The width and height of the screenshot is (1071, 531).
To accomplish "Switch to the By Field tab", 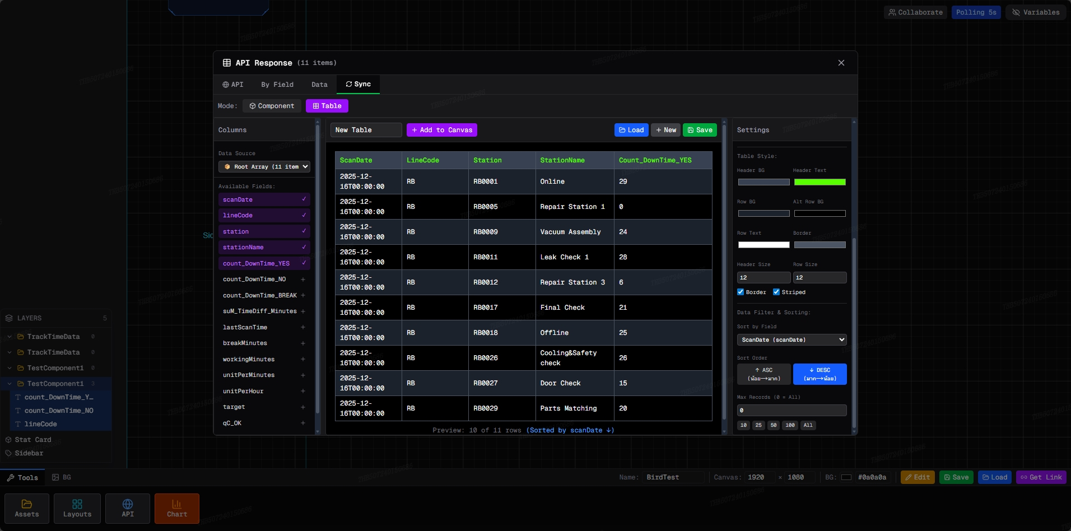I will coord(277,85).
